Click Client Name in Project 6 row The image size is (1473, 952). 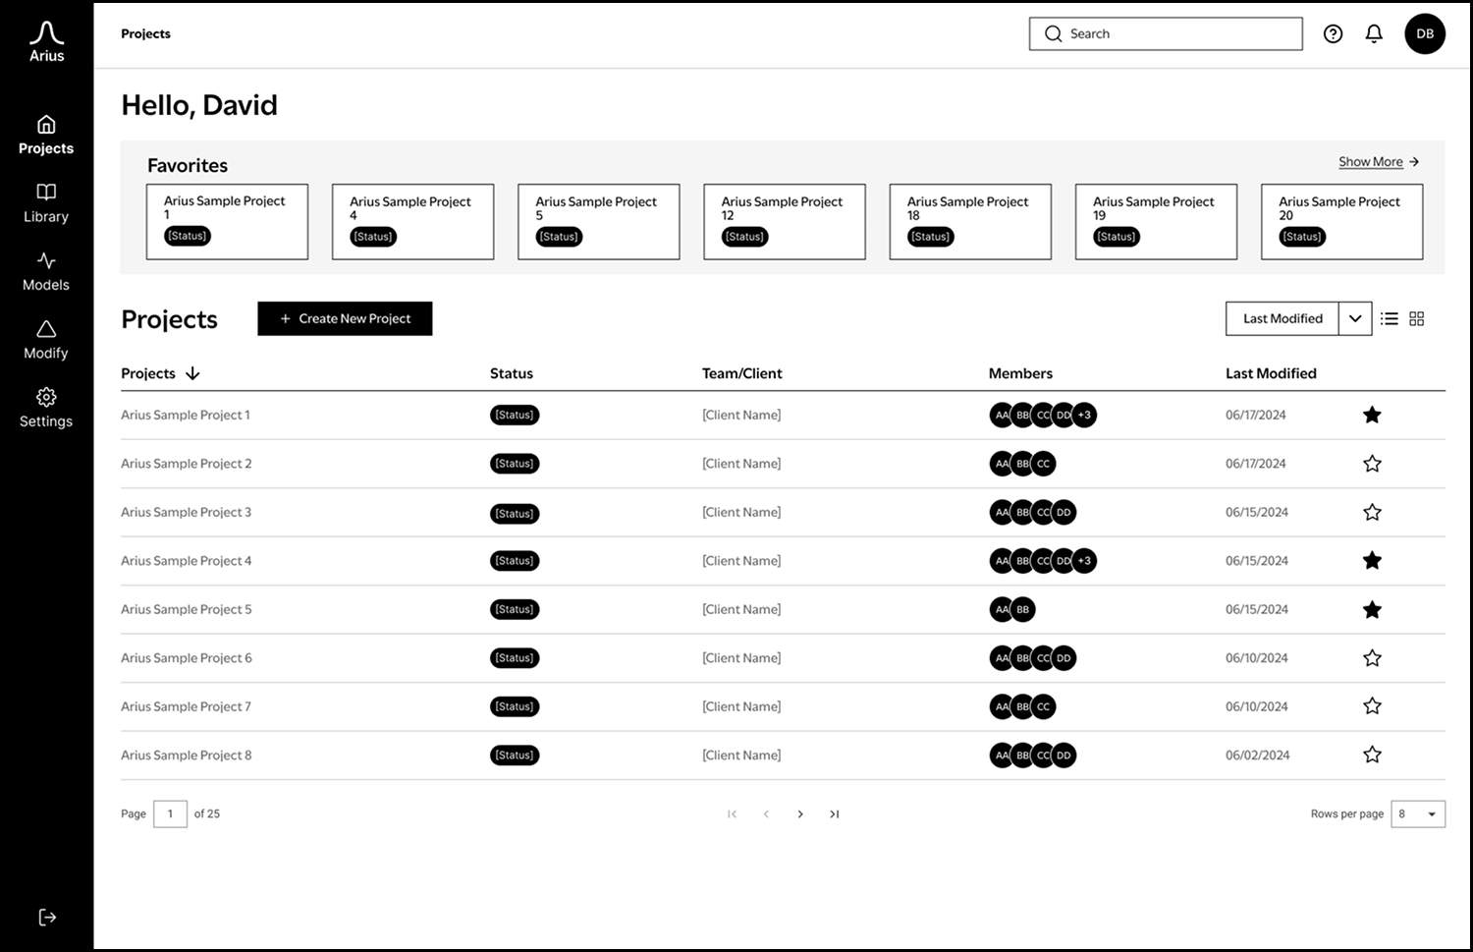741,658
